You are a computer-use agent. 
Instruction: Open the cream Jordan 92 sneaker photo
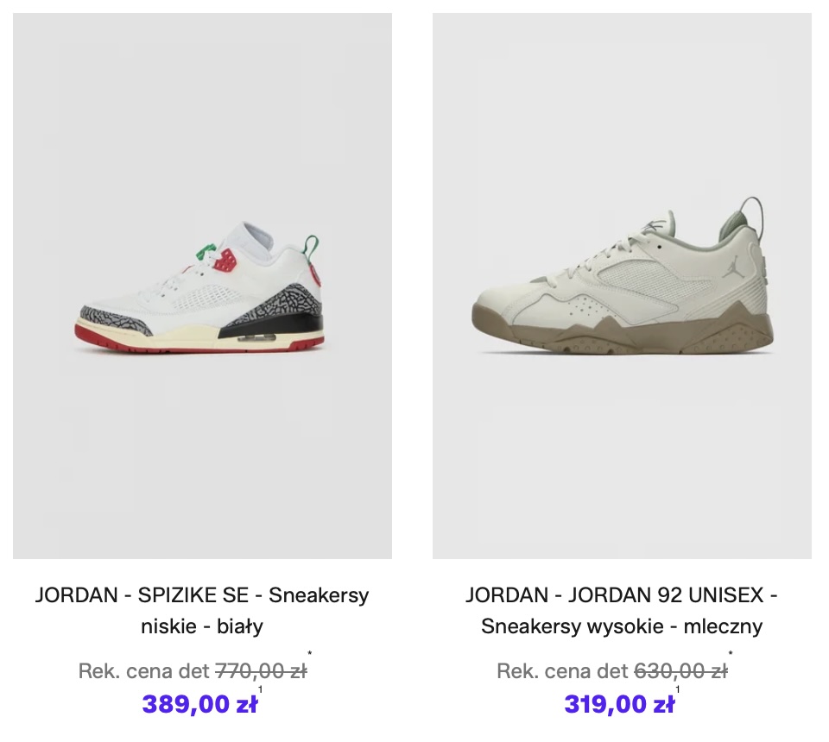(622, 286)
